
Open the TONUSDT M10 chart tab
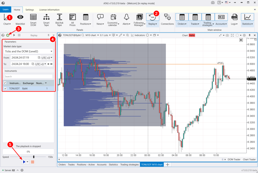coord(152,165)
